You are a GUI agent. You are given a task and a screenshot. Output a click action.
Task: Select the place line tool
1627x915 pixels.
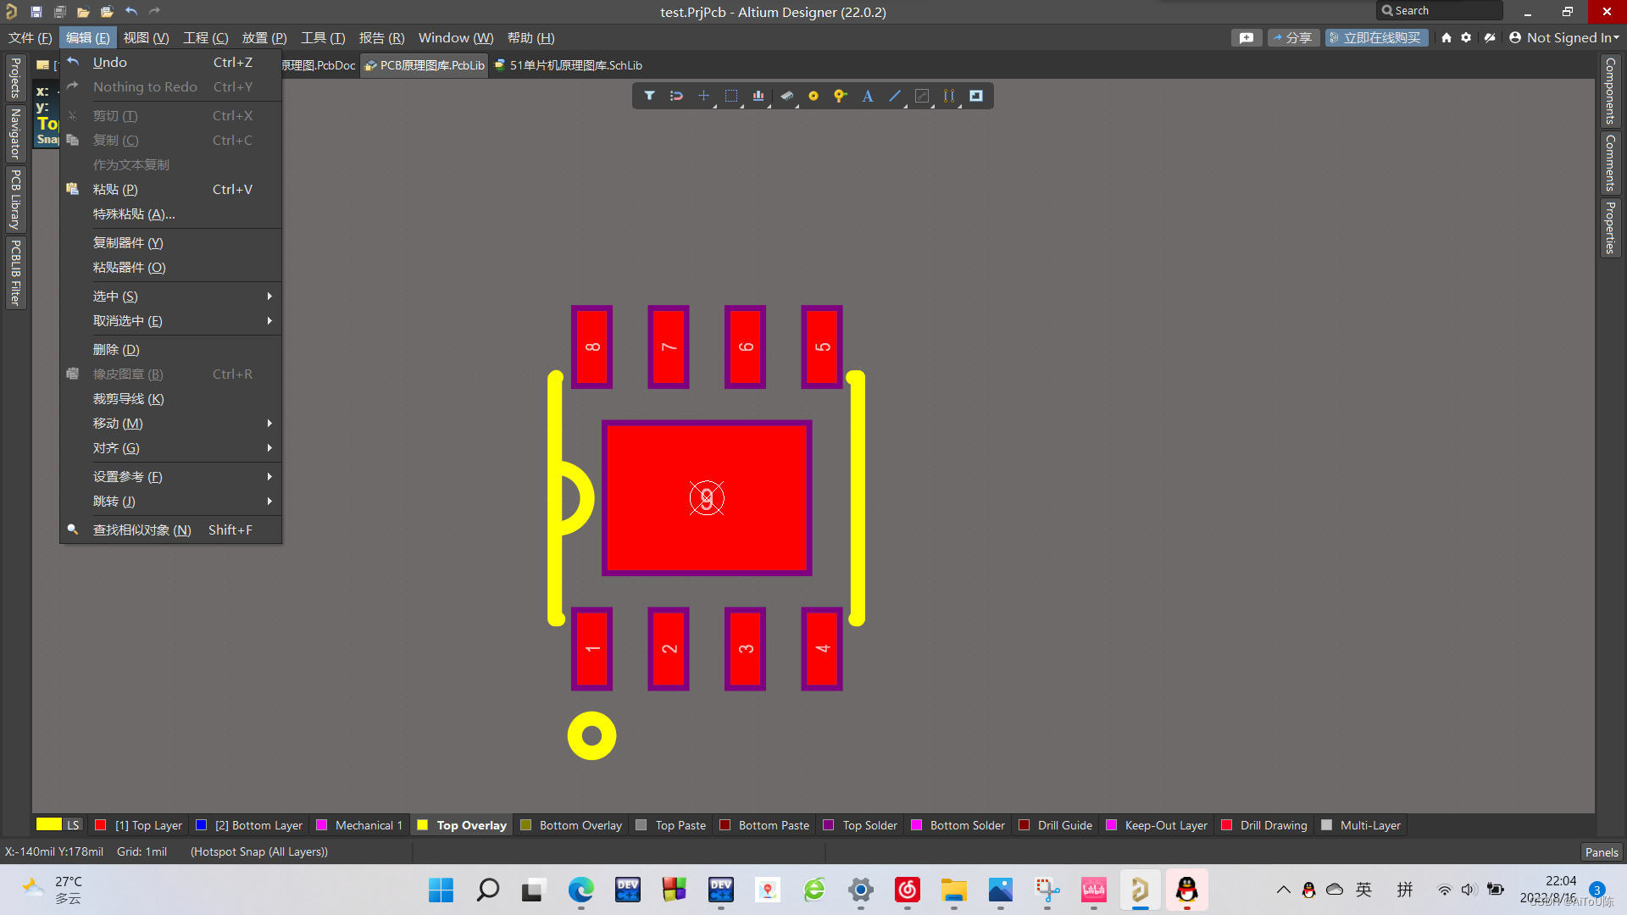point(895,96)
